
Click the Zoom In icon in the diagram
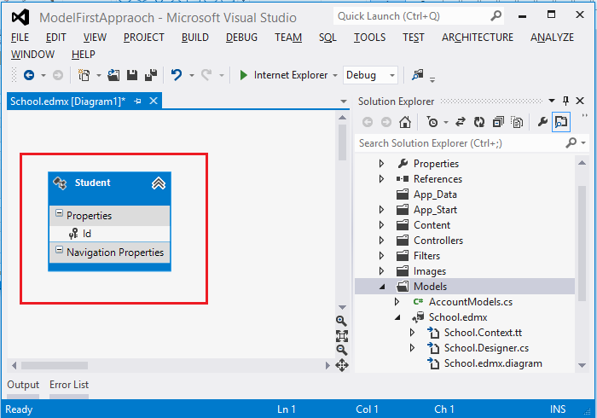[x=341, y=321]
